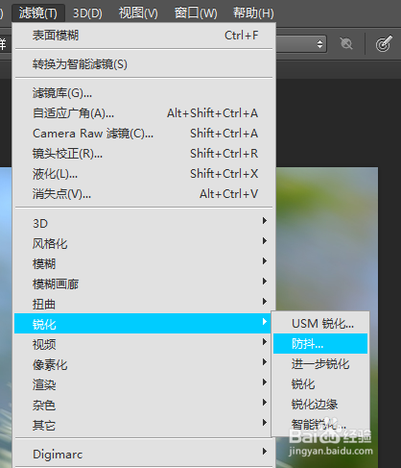The width and height of the screenshot is (401, 468).
Task: Apply 进一步锐化 filter
Action: pos(320,364)
